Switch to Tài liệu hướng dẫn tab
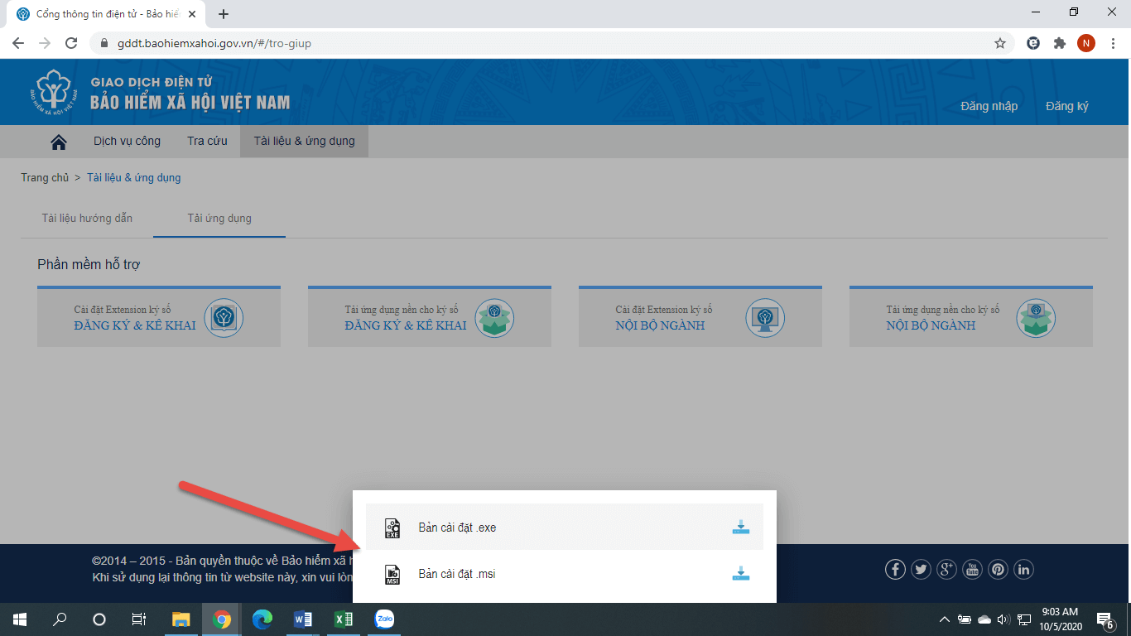 (87, 219)
